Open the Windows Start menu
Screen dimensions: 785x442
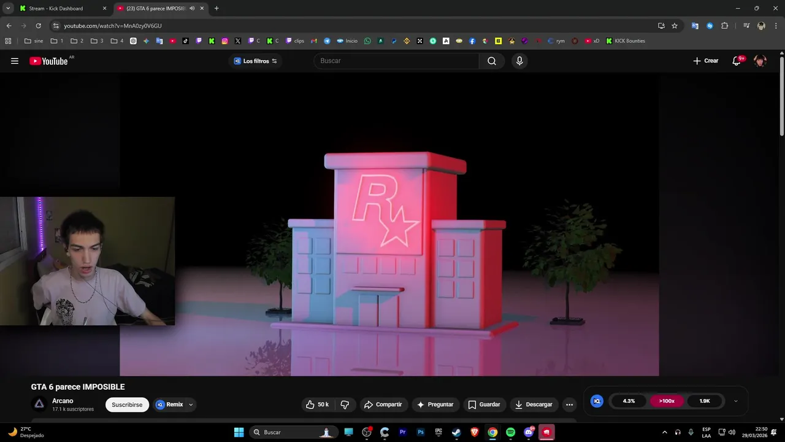(239, 432)
